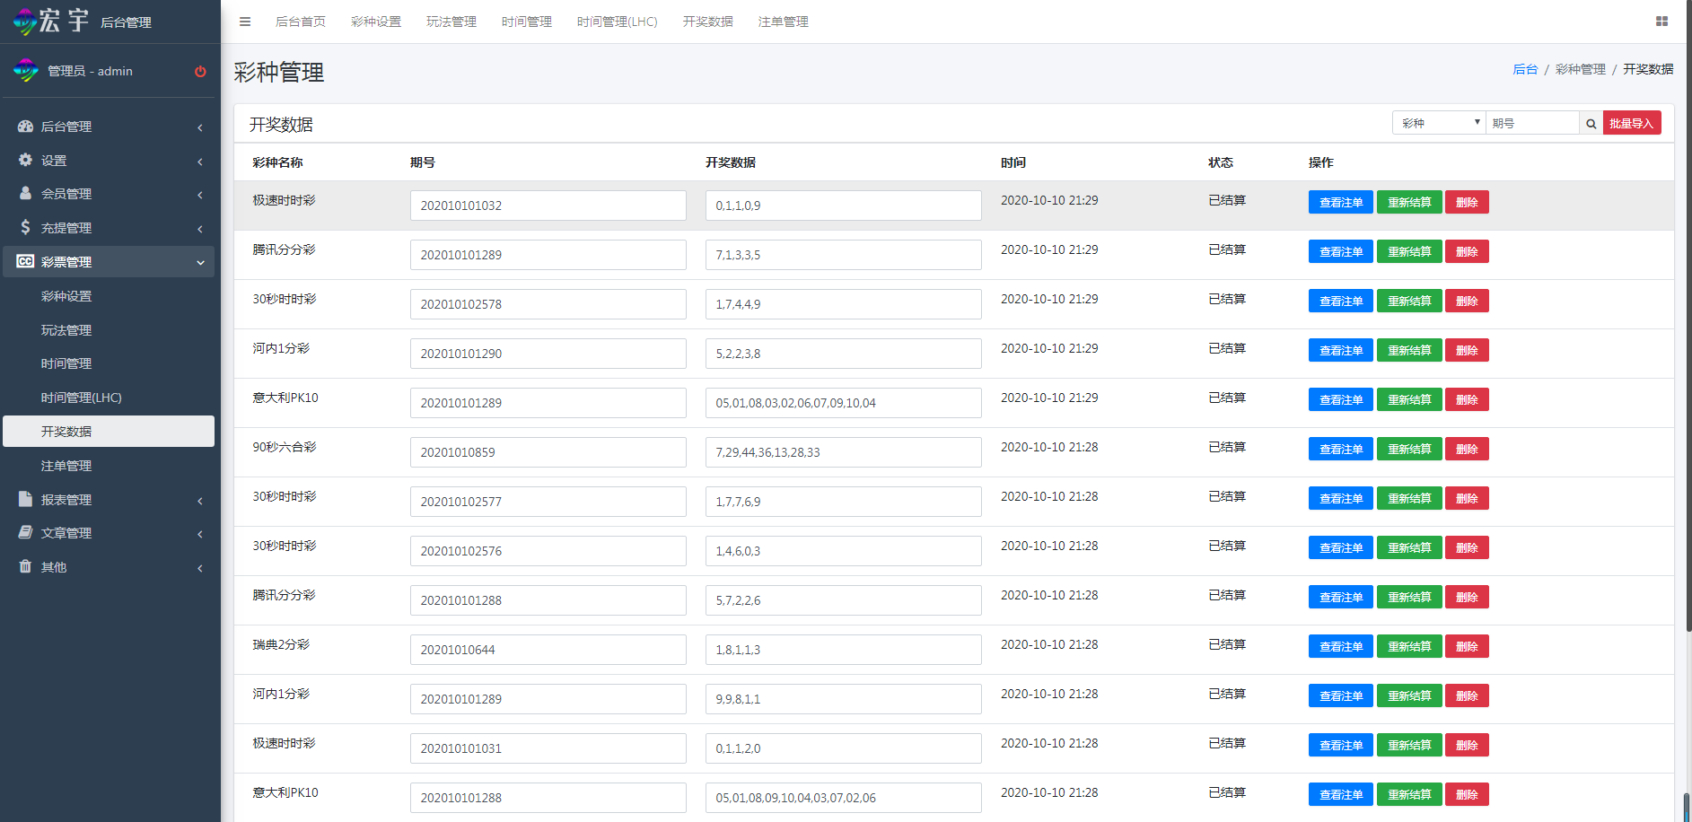Screen dimensions: 1692x822
Task: Click the draw data field 7,1,3,3,5
Action: point(844,255)
